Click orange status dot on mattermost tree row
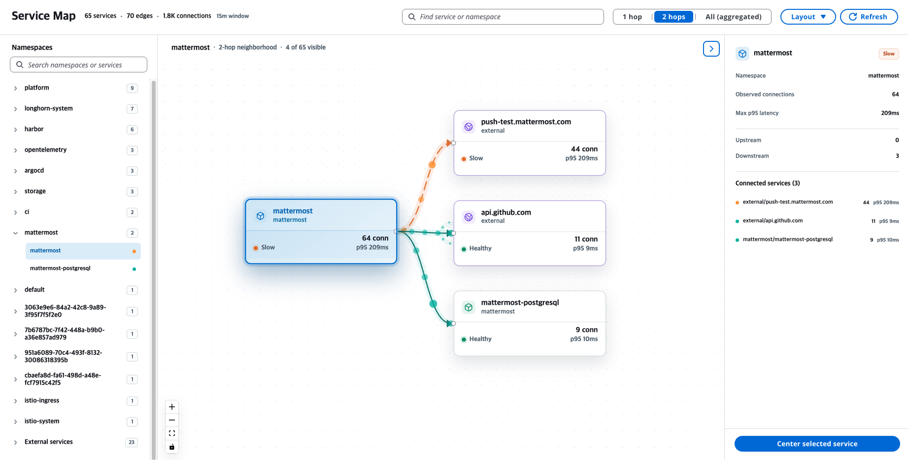Screen dimensions: 908x460 (x=134, y=251)
